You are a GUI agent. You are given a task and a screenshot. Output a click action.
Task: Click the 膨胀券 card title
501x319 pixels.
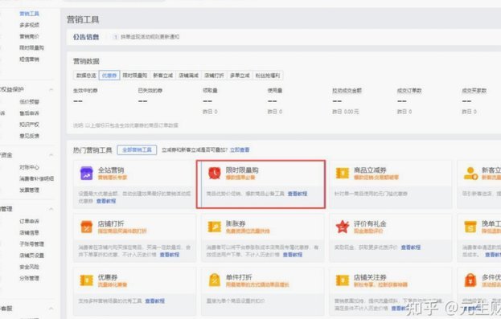click(x=236, y=223)
